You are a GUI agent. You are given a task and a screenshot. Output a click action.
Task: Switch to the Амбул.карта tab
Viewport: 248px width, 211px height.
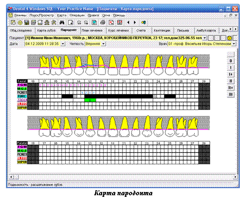(206, 30)
